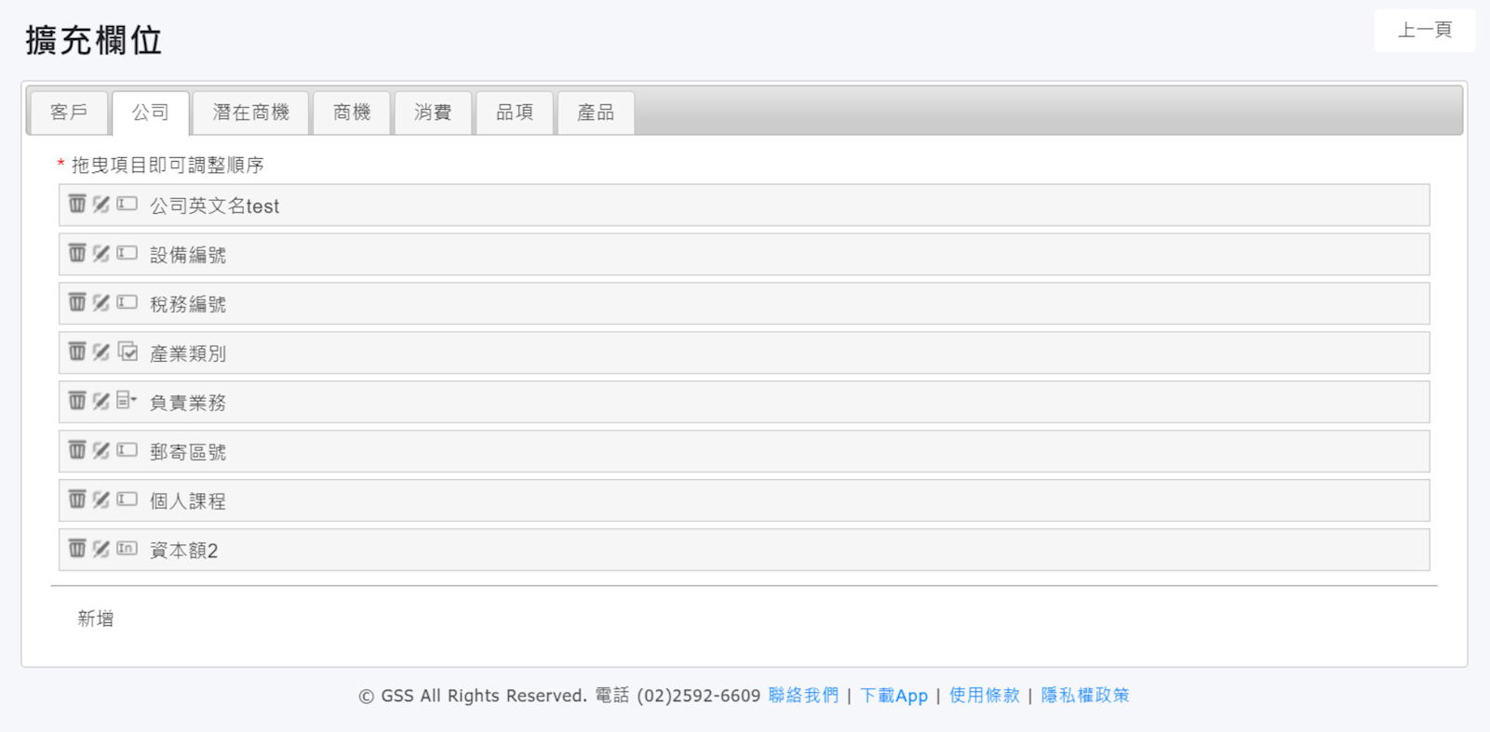Open the 聯絡我們 footer link
The height and width of the screenshot is (732, 1490).
click(803, 696)
